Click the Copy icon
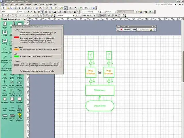Image resolution: width=184 pixels, height=138 pixels. pos(37,8)
